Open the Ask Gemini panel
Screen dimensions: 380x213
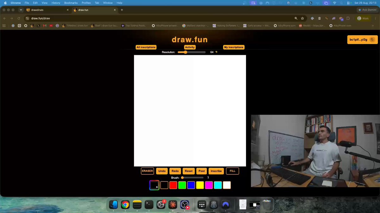coord(367,10)
